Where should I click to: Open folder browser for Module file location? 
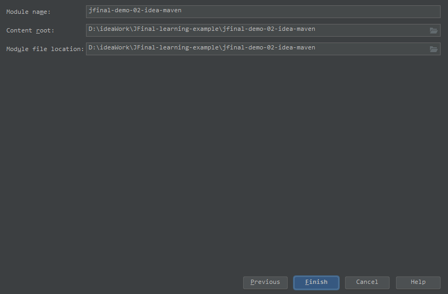tap(434, 49)
